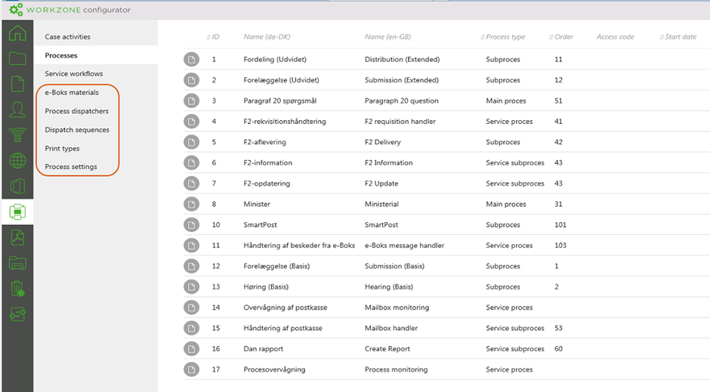Click row icon for F2-opdatering

click(192, 184)
